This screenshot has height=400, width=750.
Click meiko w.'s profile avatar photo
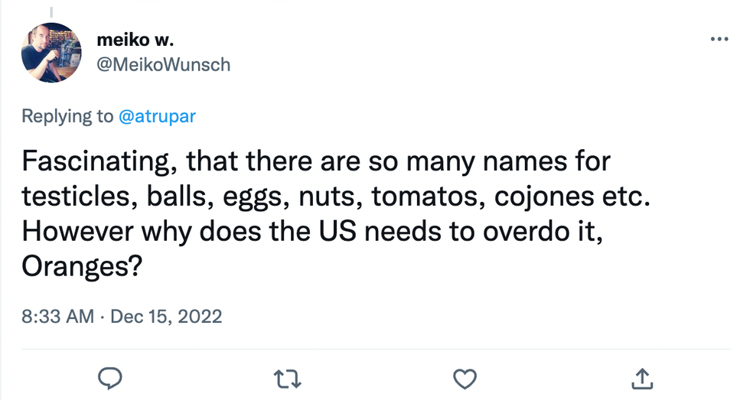tap(51, 52)
